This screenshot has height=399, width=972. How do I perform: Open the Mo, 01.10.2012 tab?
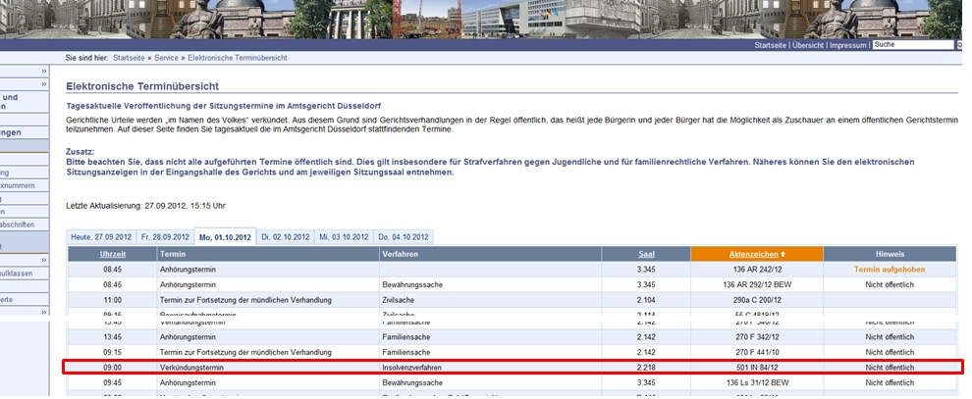225,237
